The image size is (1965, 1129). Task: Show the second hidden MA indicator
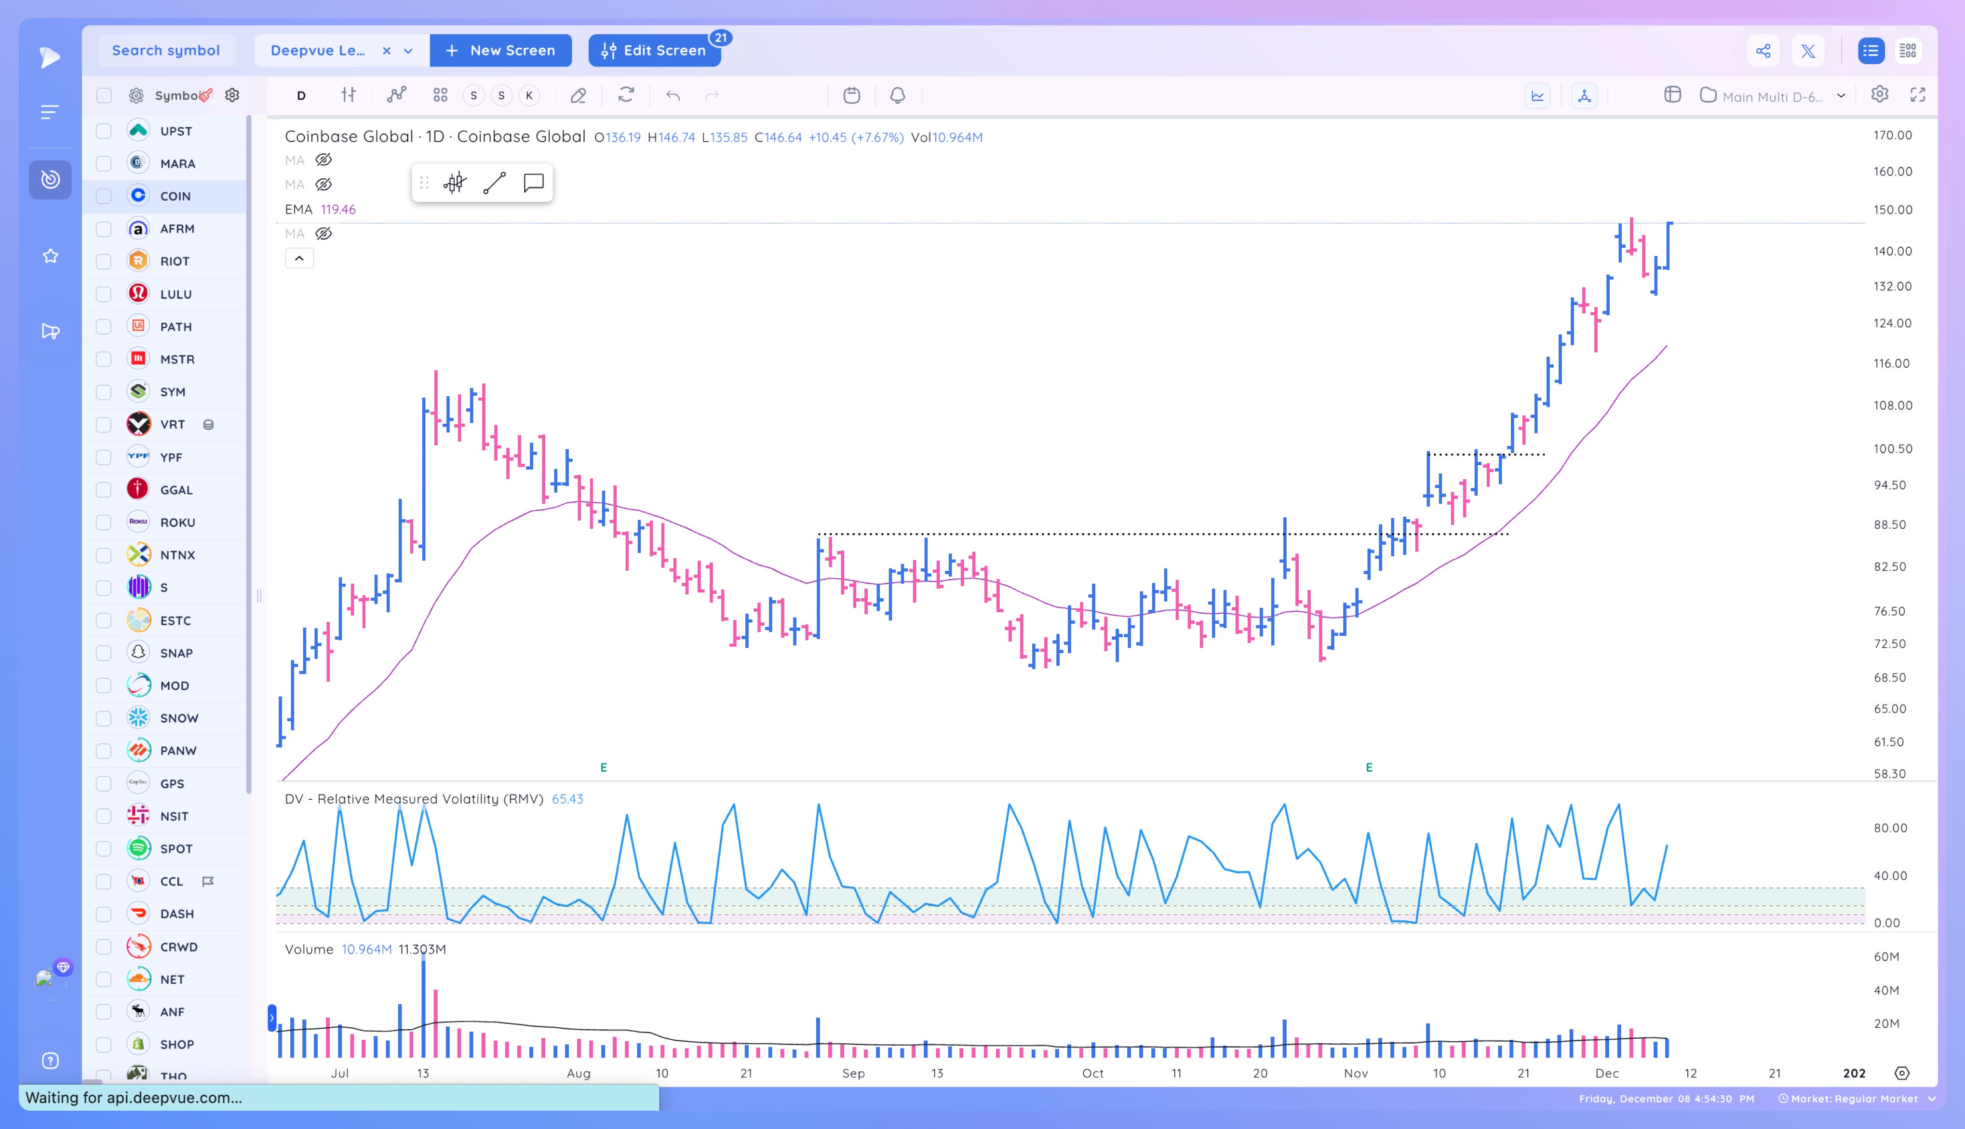pos(323,185)
